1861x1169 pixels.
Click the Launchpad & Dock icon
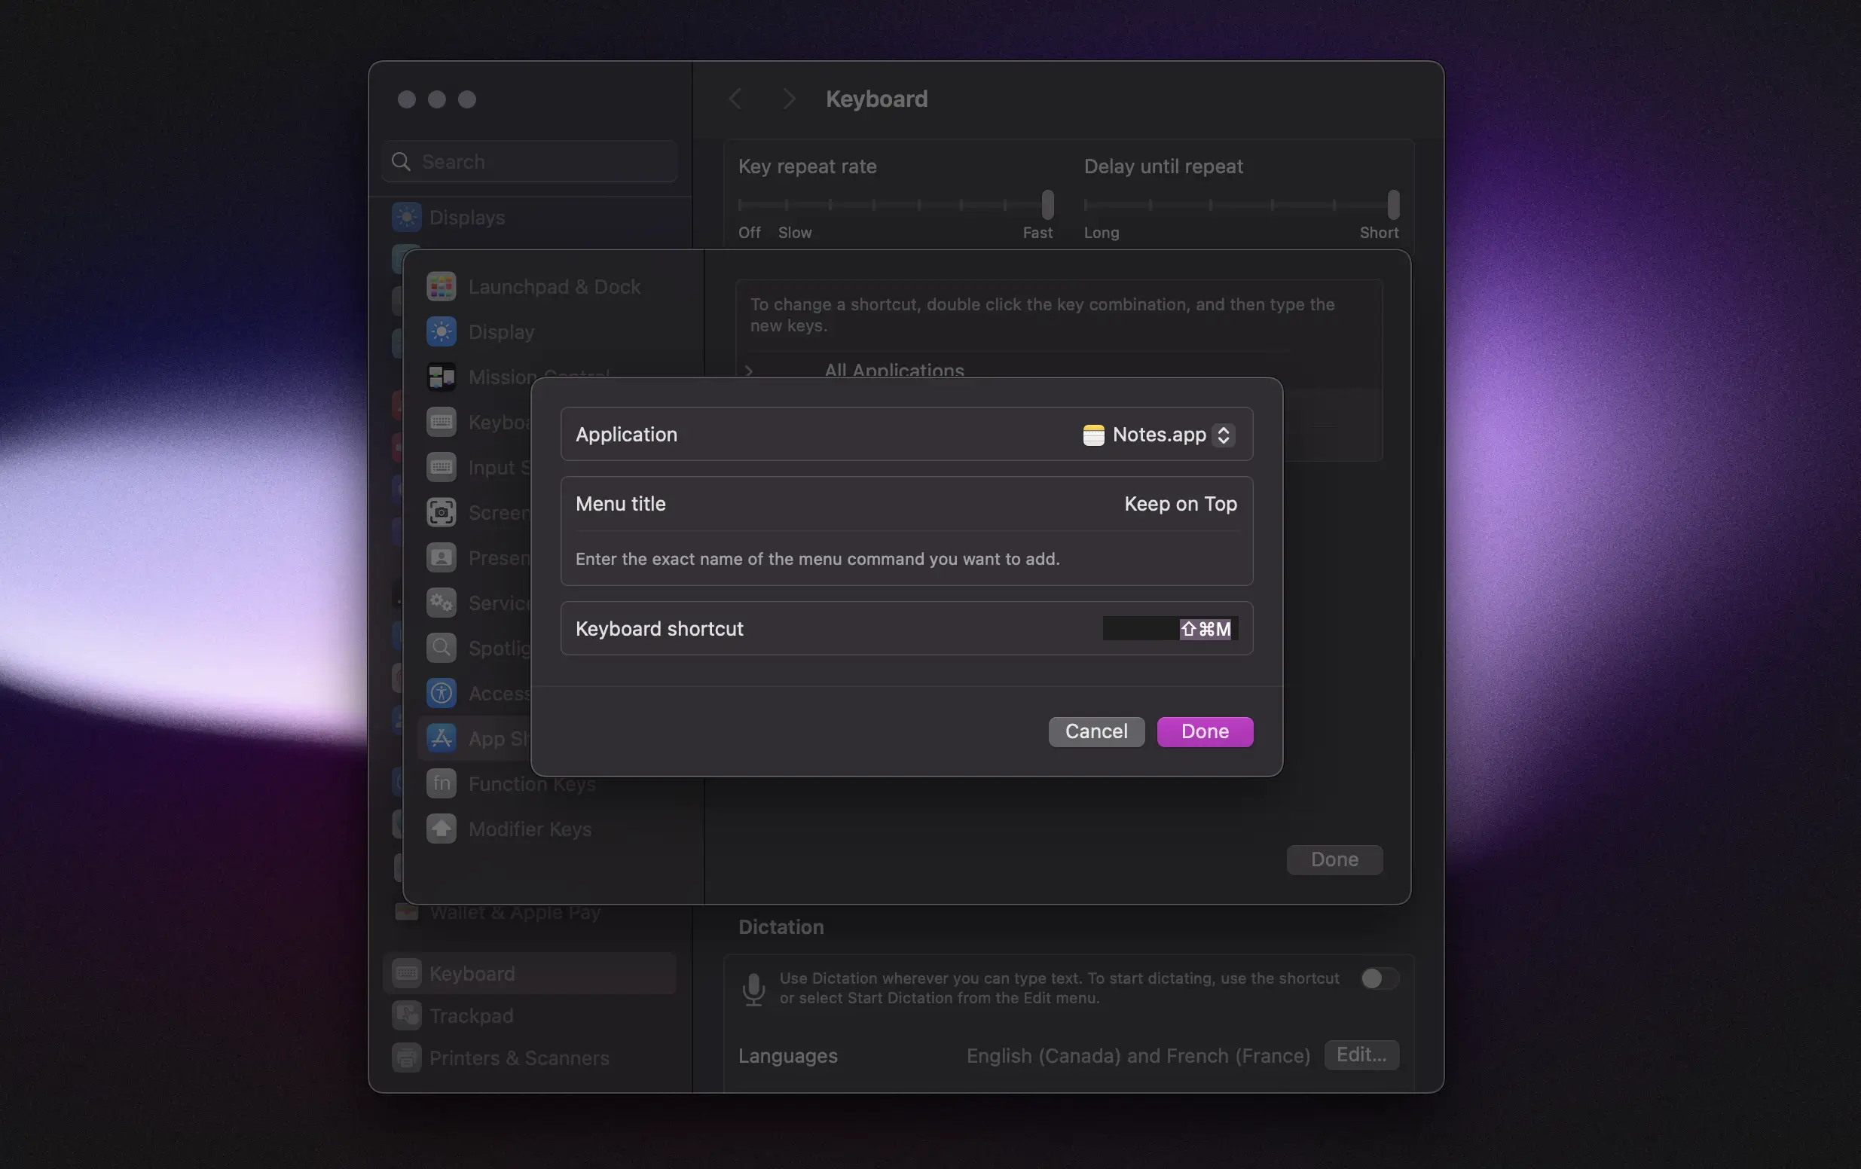pyautogui.click(x=442, y=287)
